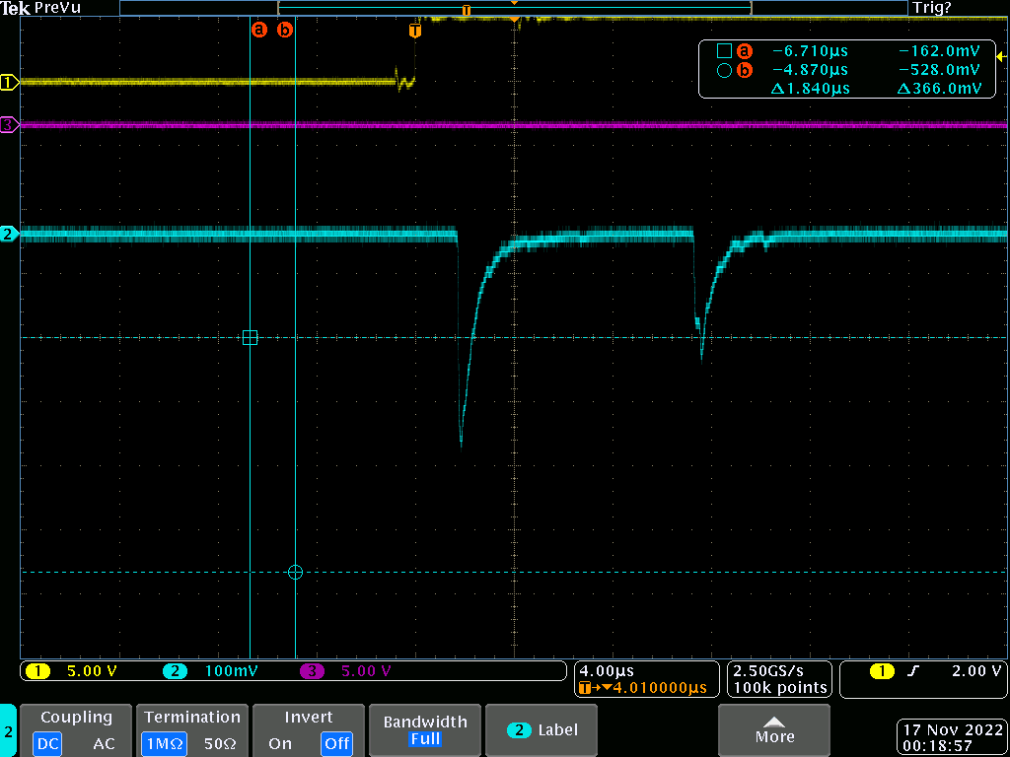Set coupling to AC

[104, 743]
